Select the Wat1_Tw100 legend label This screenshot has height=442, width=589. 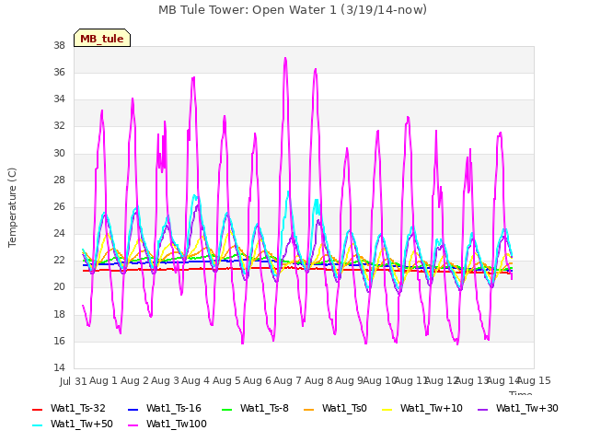coord(177,425)
